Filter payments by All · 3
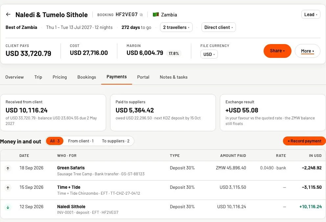 click(55, 141)
